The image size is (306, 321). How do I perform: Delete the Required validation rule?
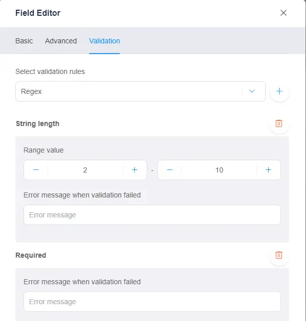(x=279, y=255)
